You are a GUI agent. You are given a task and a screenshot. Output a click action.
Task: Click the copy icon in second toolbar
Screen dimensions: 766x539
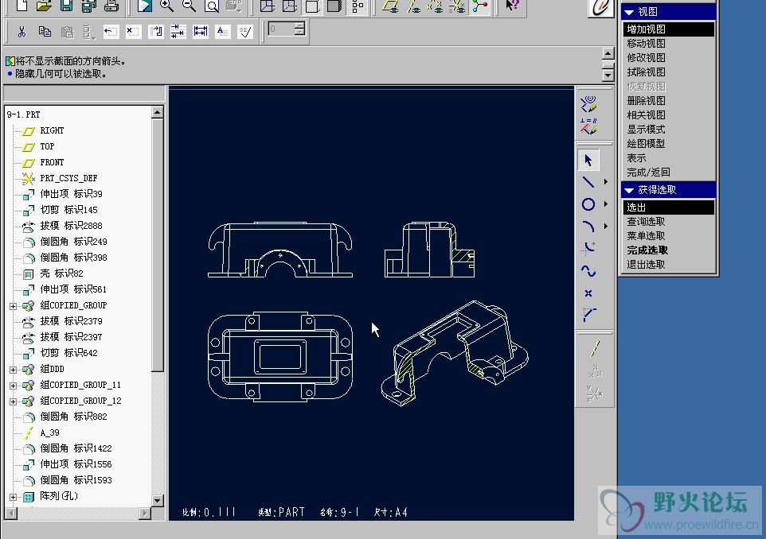(x=45, y=32)
